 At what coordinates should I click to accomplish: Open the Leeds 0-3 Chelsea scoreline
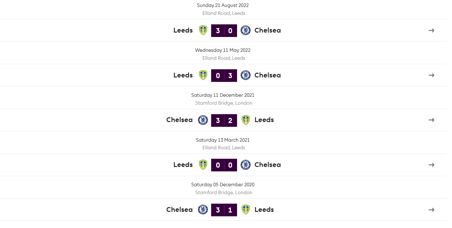[x=224, y=76]
